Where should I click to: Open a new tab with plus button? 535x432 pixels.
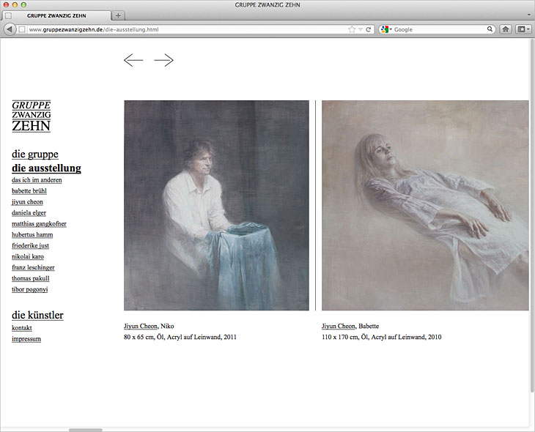pyautogui.click(x=118, y=15)
